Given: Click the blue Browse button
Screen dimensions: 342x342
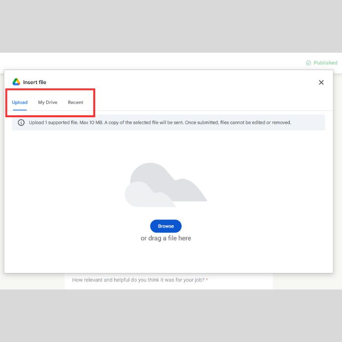Looking at the screenshot, I should coord(166,226).
